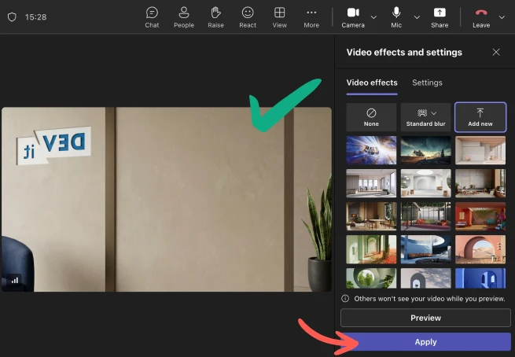
Task: Select the beige lounge with wooden chairs background
Action: [x=480, y=183]
